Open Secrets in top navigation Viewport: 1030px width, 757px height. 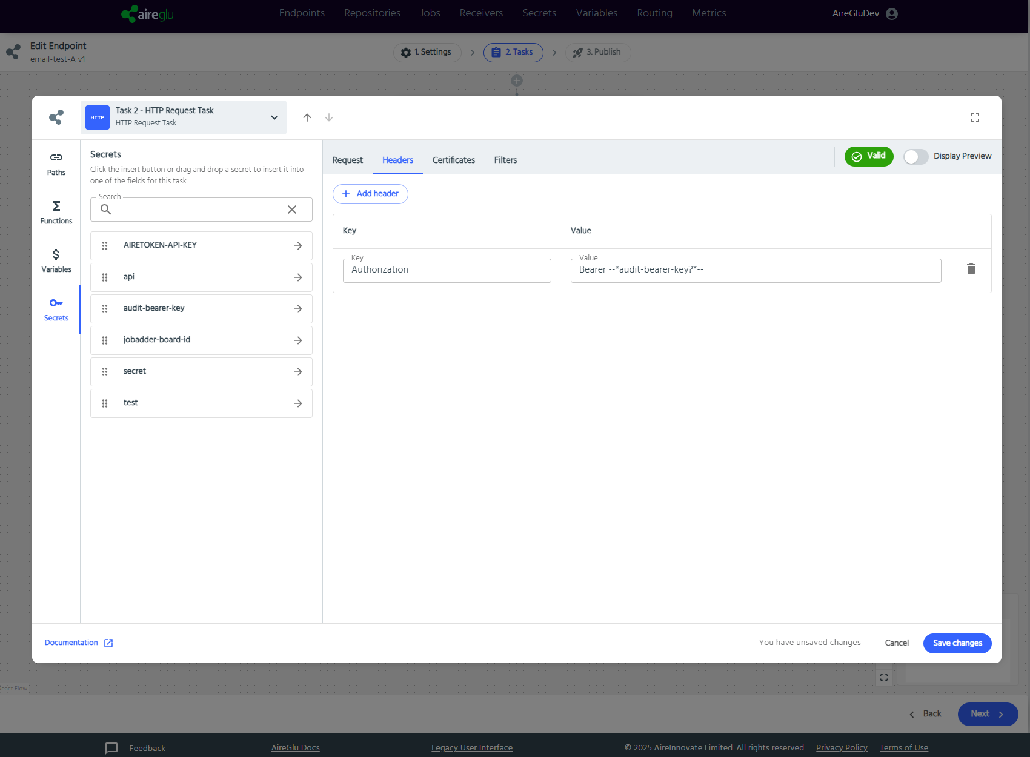(540, 13)
